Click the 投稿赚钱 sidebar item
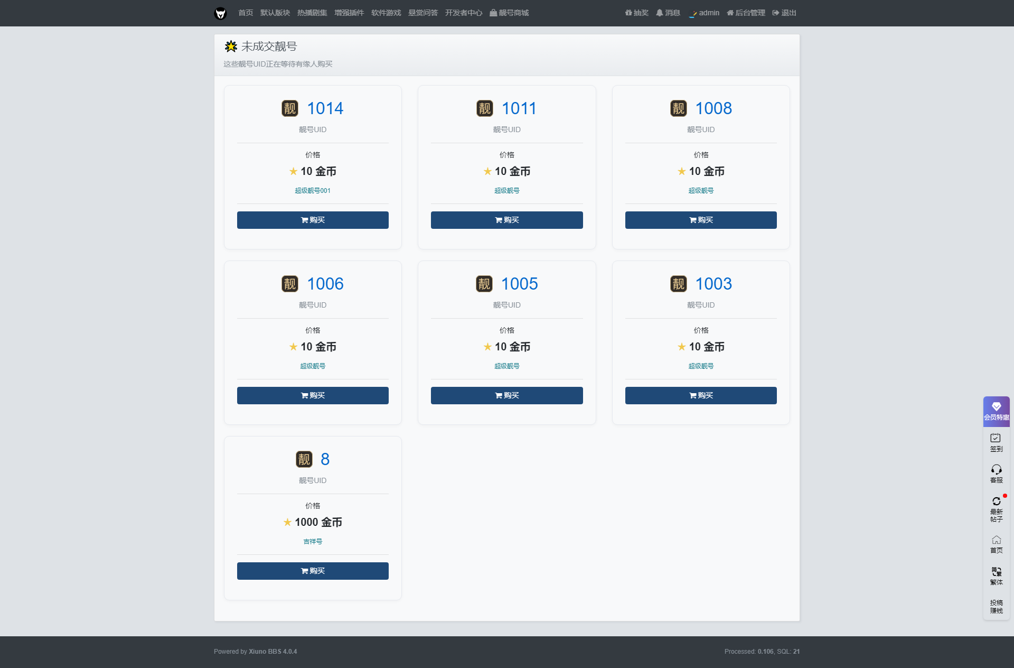The height and width of the screenshot is (668, 1014). (x=996, y=606)
